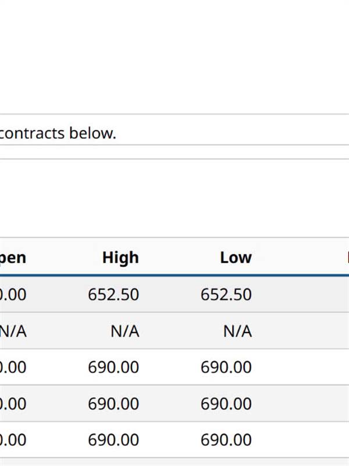Click the N/A cell in High column
349x466 pixels.
(124, 331)
